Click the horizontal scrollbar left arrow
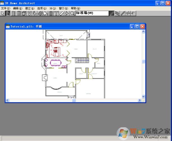Viewport: 172px width, 141px height. point(8,100)
